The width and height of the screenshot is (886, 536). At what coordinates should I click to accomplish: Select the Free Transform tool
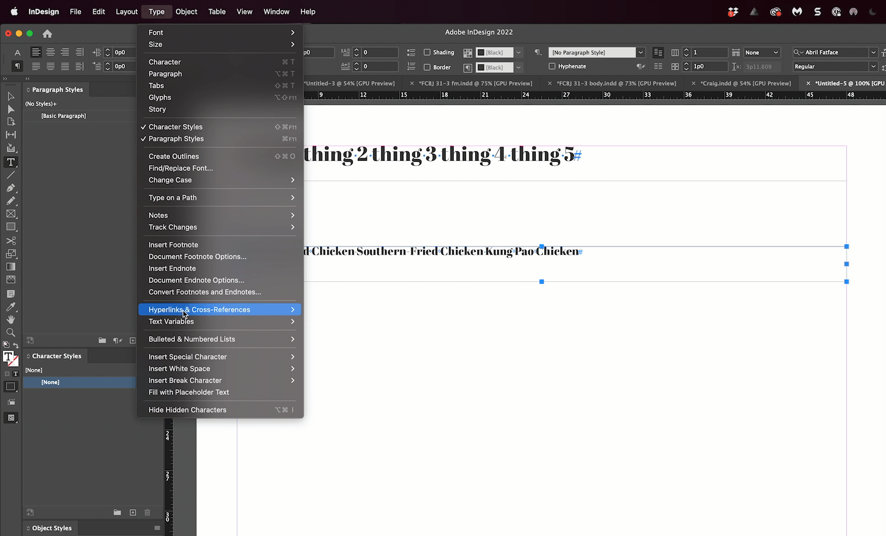11,254
